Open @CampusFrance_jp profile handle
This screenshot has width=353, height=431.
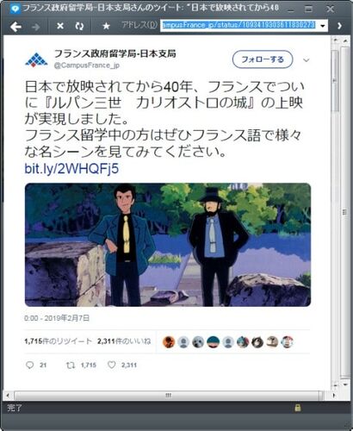[x=87, y=66]
